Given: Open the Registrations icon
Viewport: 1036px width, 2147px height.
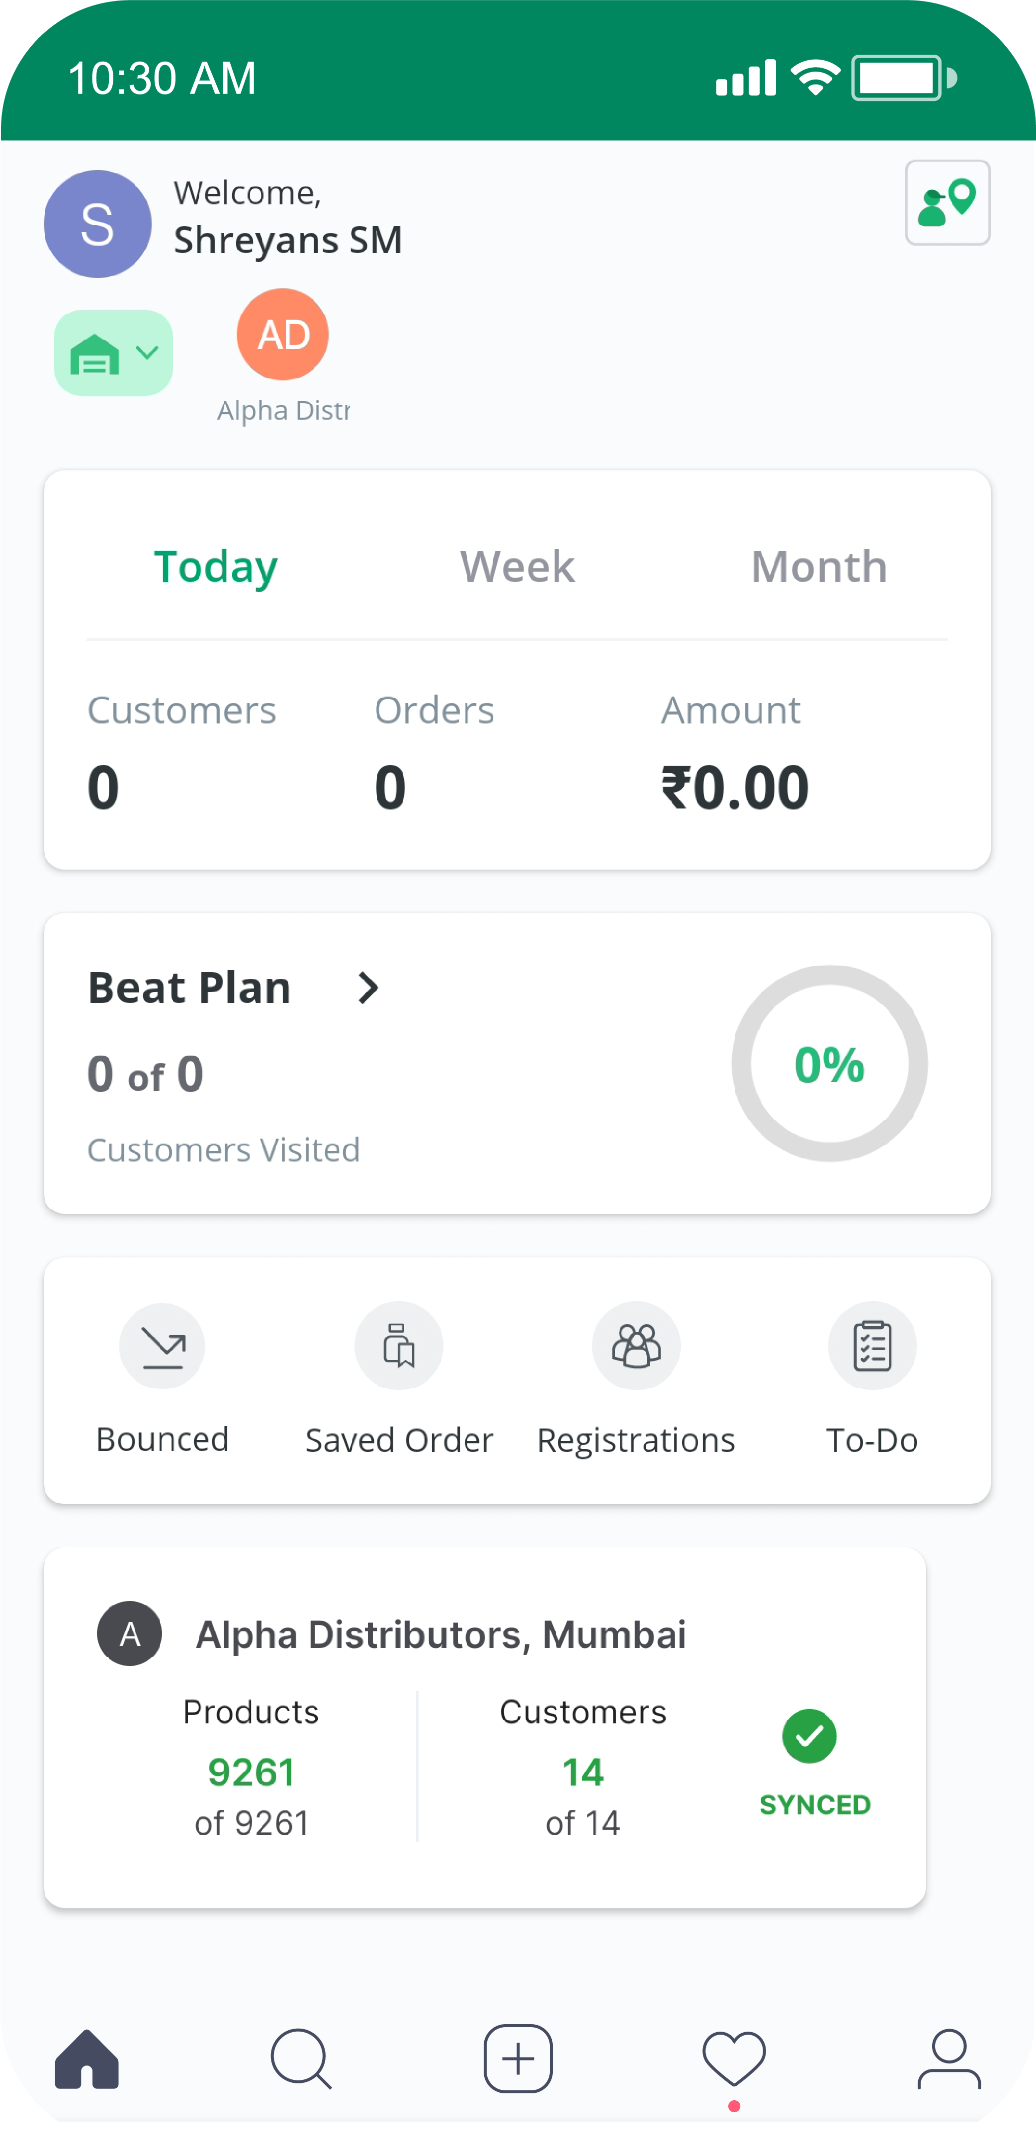Looking at the screenshot, I should 636,1345.
